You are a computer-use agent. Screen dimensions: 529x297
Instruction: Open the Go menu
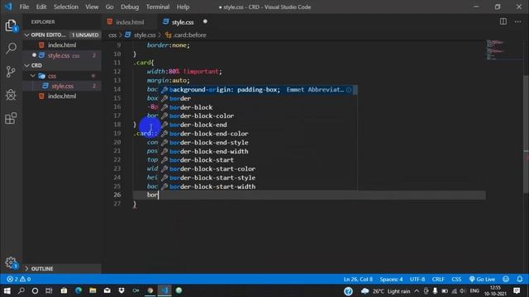[109, 7]
